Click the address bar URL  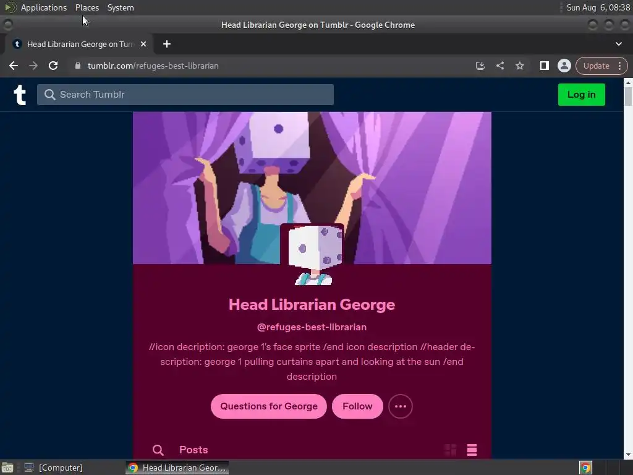tap(153, 66)
